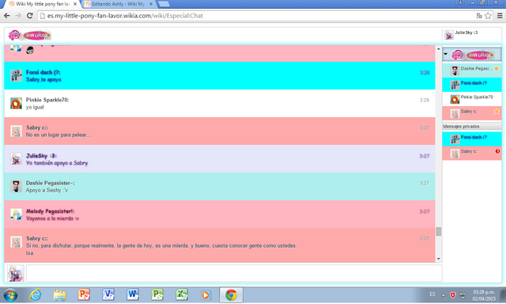
Task: Reload the chat page
Action: (x=30, y=16)
